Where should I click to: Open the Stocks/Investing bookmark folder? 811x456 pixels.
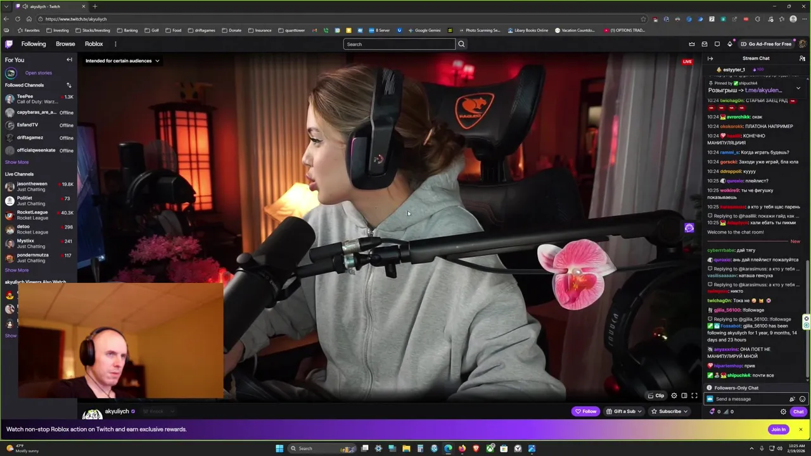tap(93, 30)
